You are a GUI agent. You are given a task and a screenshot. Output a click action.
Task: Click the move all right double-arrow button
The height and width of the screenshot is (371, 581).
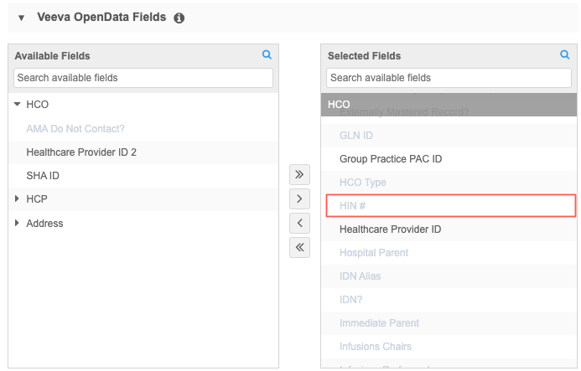tap(299, 175)
